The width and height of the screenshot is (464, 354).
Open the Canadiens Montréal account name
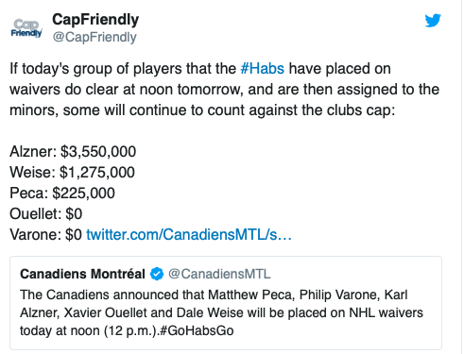[82, 274]
